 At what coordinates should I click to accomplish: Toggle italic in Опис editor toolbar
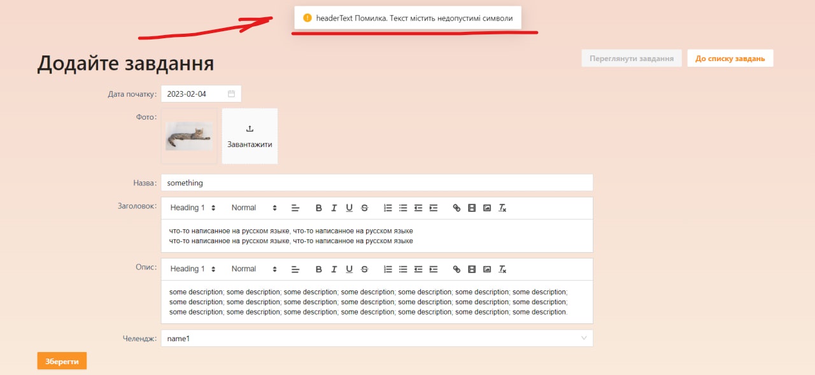(334, 269)
